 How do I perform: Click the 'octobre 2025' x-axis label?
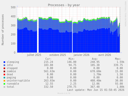click(x=58, y=55)
